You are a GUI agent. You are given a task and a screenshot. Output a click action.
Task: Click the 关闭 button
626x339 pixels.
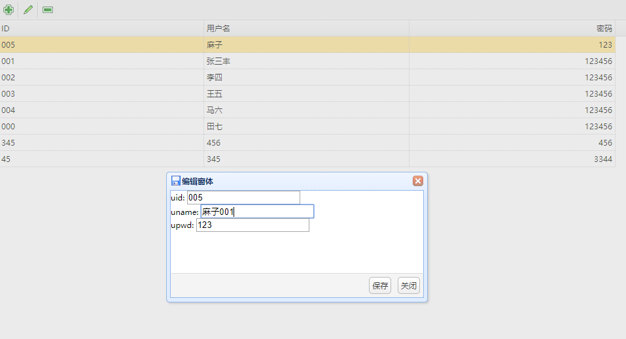click(x=409, y=285)
